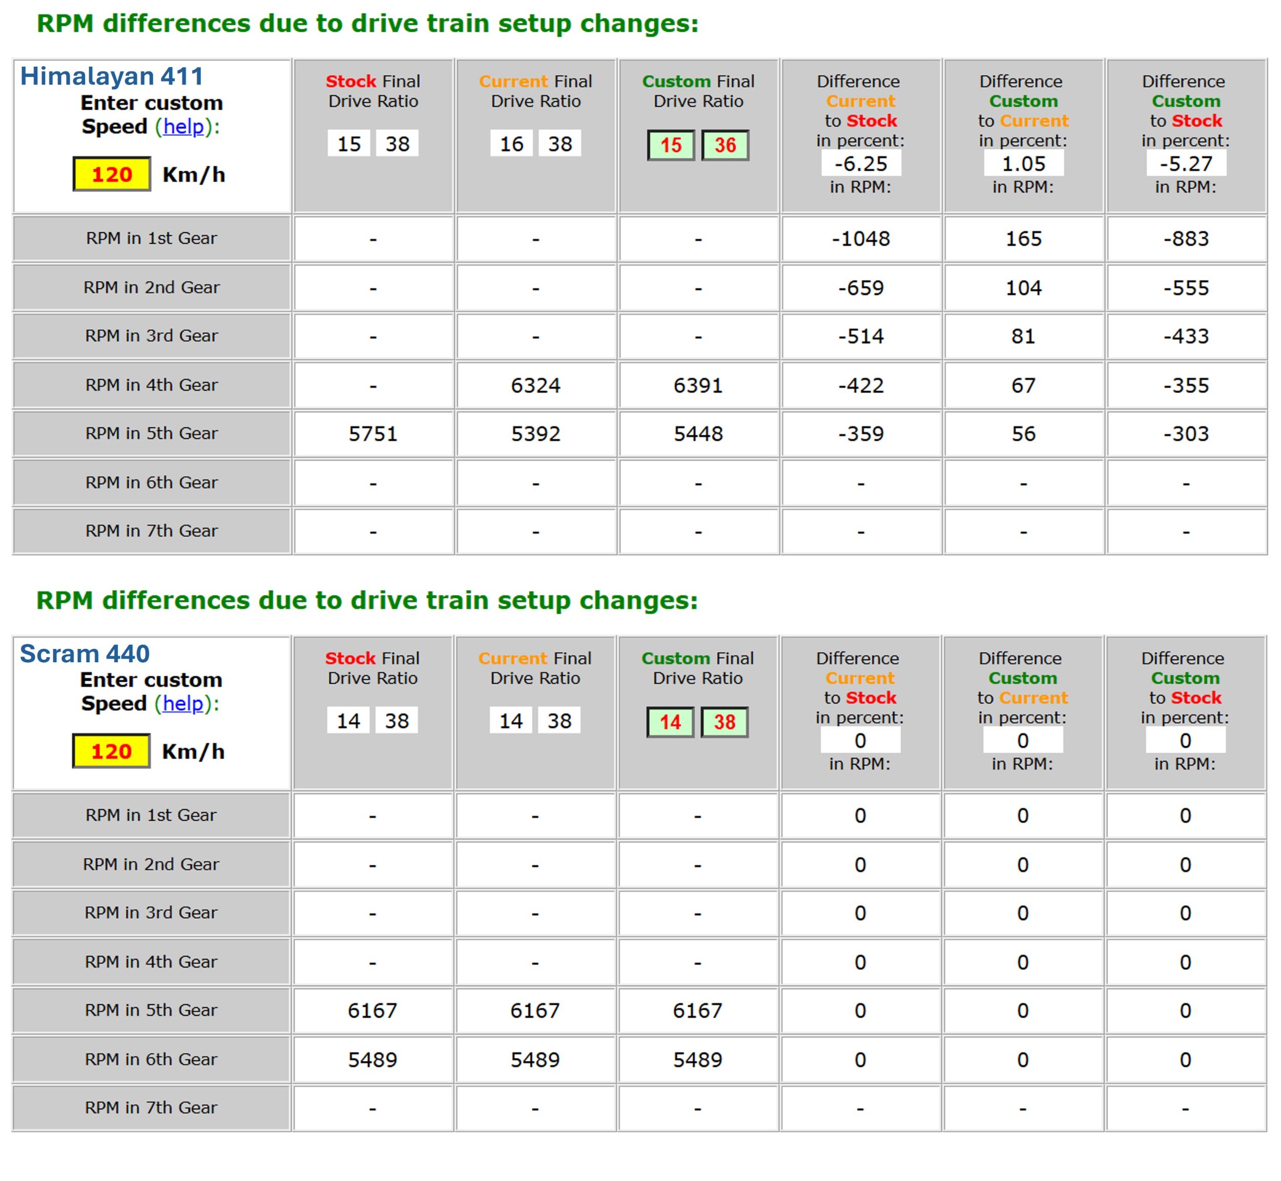Click 'Current Final Drive Ratio' header in Himalayan 411 table
The image size is (1281, 1181).
tap(535, 91)
